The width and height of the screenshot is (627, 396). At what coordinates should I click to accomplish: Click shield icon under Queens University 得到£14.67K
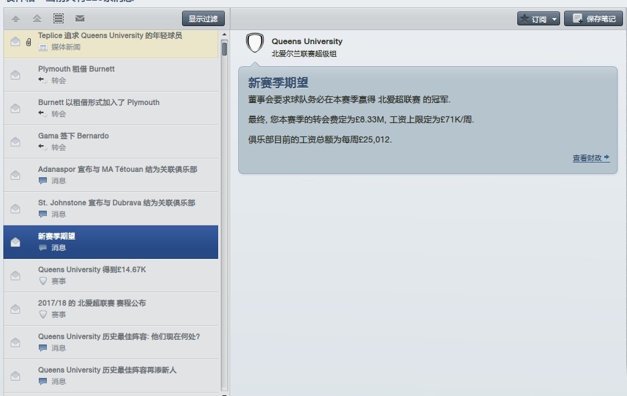tap(43, 281)
